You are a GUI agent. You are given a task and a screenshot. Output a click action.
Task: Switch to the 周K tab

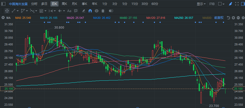click(64, 4)
